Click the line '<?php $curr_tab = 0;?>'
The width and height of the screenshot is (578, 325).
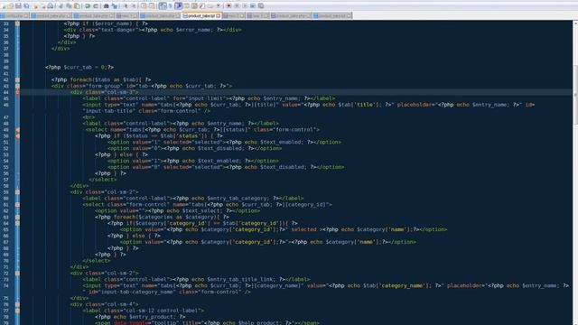click(x=79, y=67)
